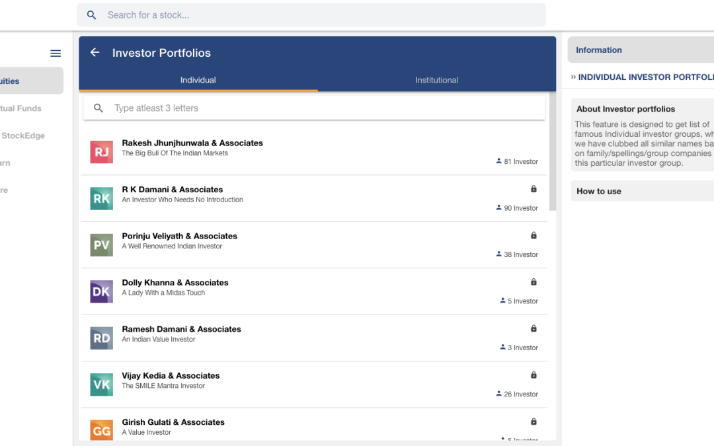The height and width of the screenshot is (446, 714).
Task: Open Dolly Khanna & Associates portfolio
Action: 314,292
